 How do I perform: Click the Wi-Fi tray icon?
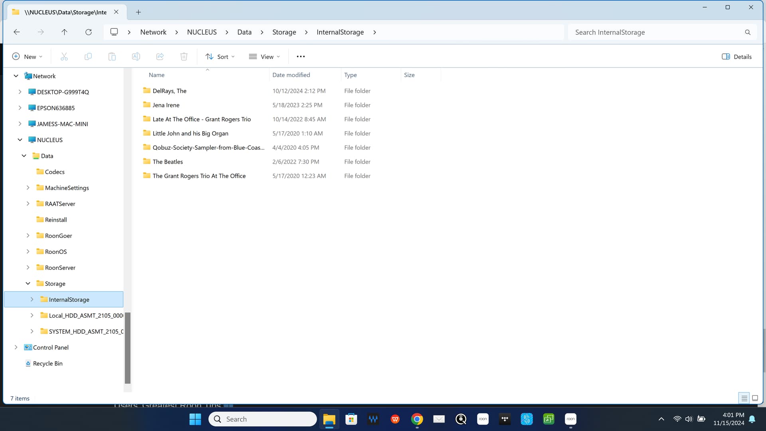tap(677, 419)
